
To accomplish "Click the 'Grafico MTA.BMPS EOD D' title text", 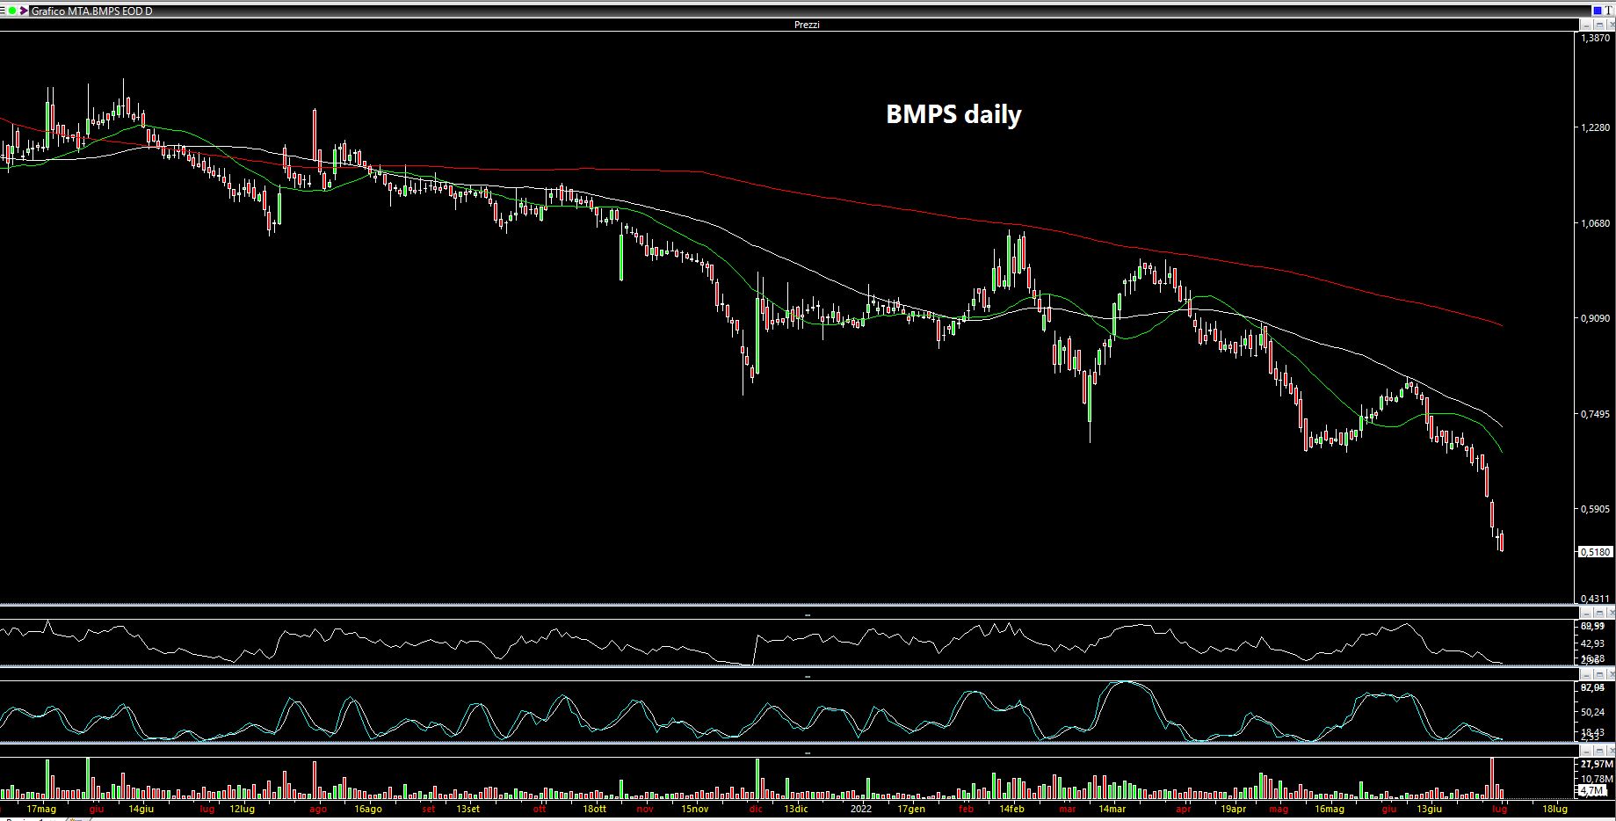I will 91,11.
